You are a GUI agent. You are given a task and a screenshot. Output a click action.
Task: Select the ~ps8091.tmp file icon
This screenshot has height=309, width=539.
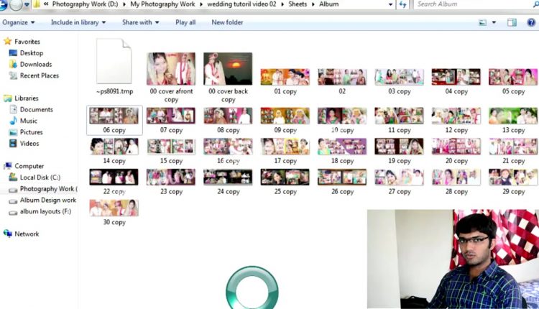coord(114,61)
